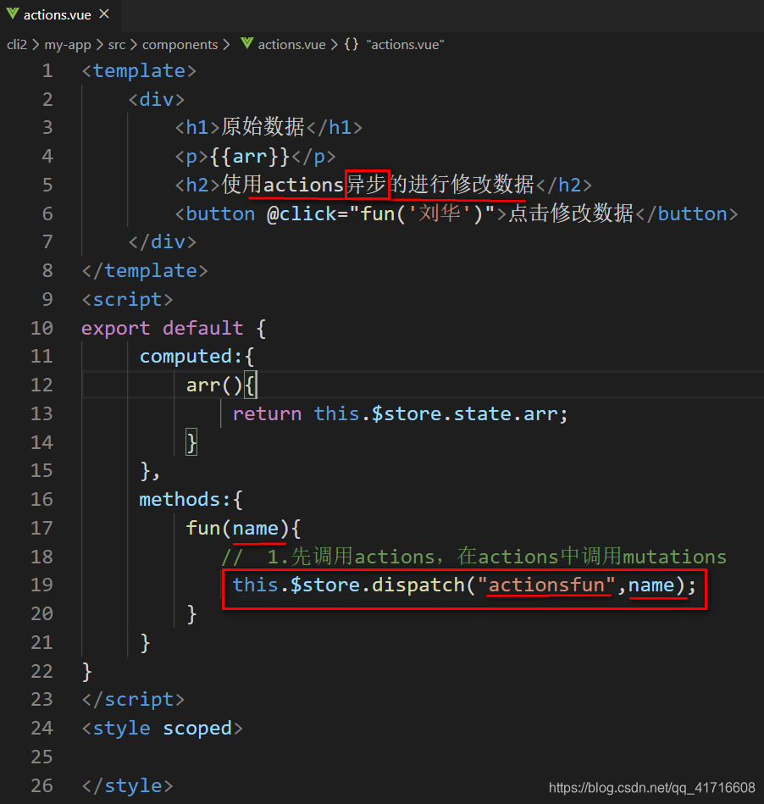Select the "my-app" breadcrumb item
Screen dimensions: 764x804
(69, 44)
